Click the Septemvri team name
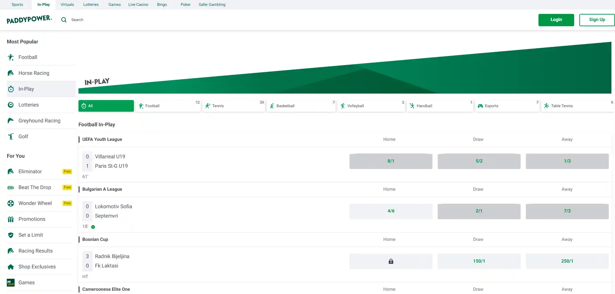Image resolution: width=615 pixels, height=294 pixels. click(106, 216)
